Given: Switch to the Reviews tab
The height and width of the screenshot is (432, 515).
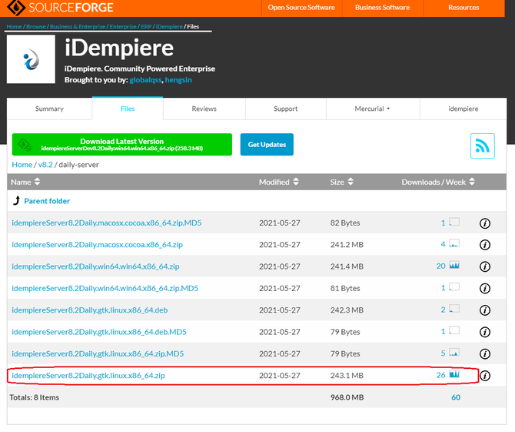Looking at the screenshot, I should pyautogui.click(x=204, y=109).
